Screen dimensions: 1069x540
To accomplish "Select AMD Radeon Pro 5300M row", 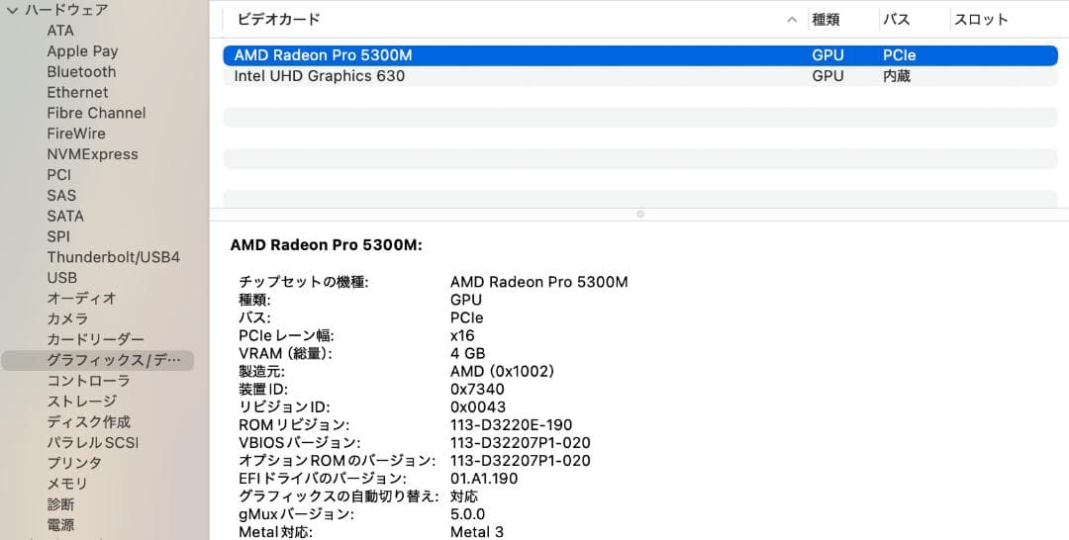I will pyautogui.click(x=640, y=55).
